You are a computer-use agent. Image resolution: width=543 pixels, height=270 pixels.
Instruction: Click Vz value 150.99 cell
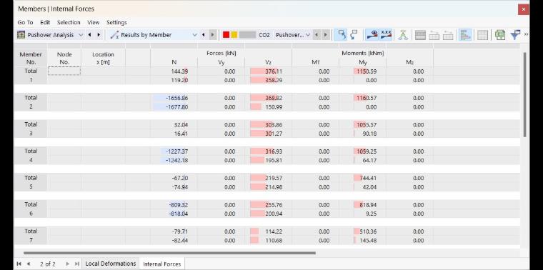(269, 107)
